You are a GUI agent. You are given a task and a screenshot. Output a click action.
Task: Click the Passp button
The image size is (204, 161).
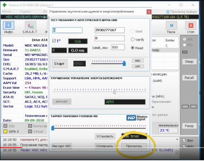pyautogui.click(x=189, y=126)
